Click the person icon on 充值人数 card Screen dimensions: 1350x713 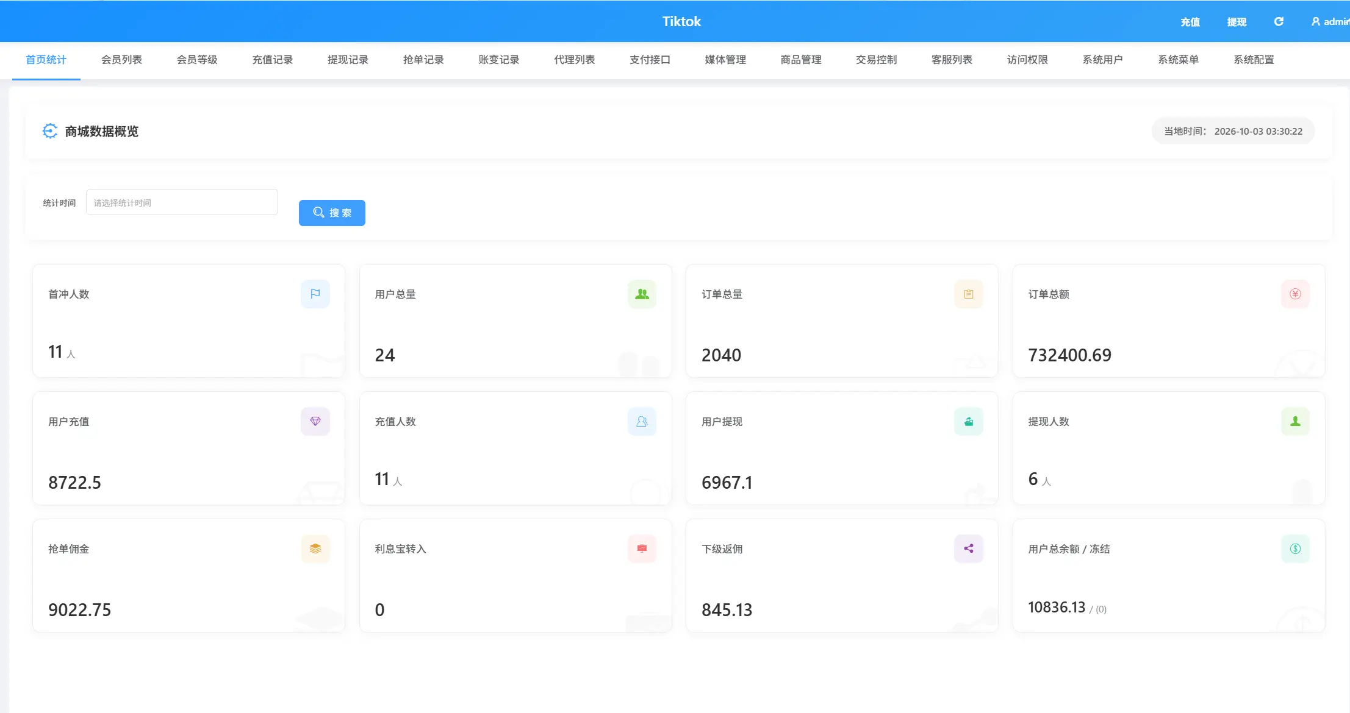(x=642, y=421)
